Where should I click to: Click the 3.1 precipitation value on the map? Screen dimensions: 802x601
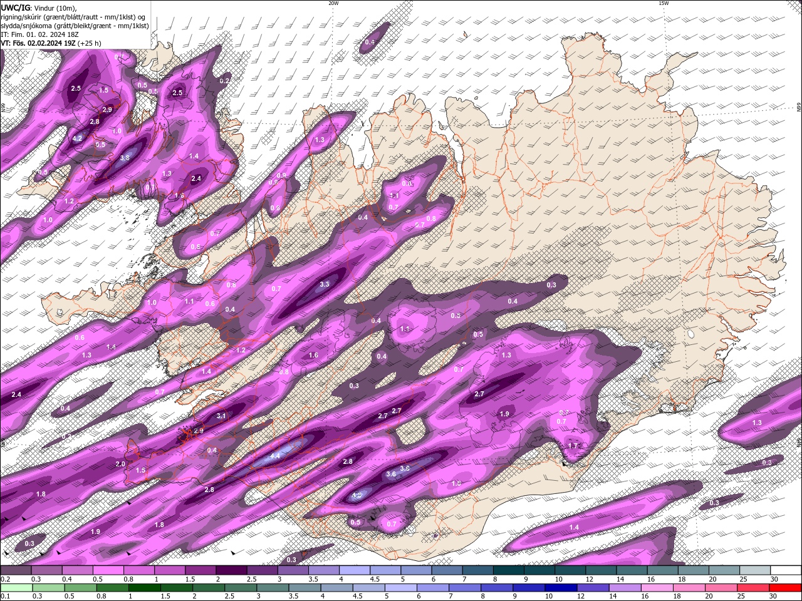[x=221, y=416]
